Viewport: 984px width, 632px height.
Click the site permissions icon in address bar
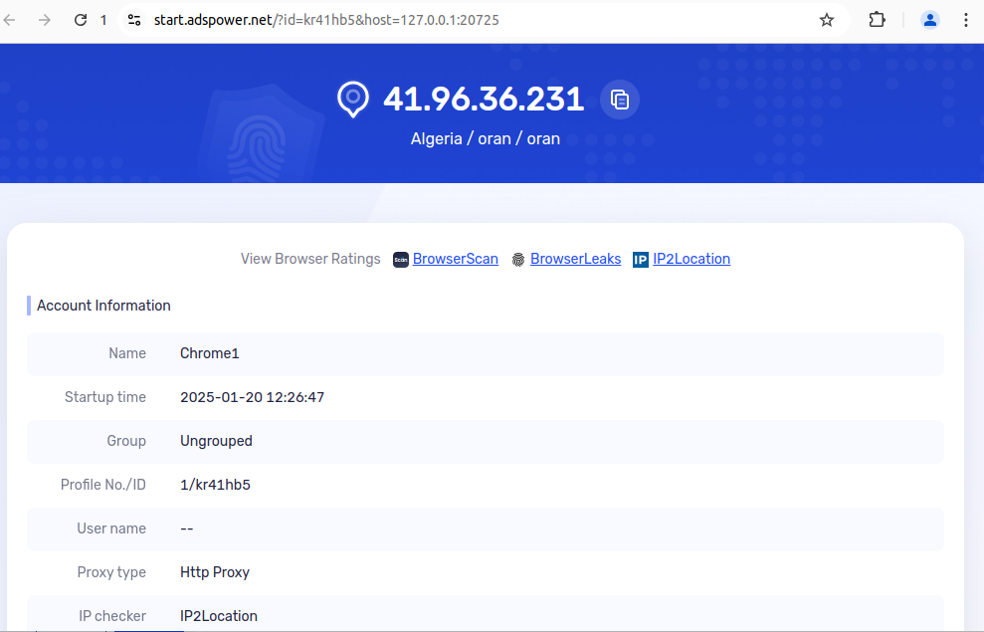pos(133,19)
